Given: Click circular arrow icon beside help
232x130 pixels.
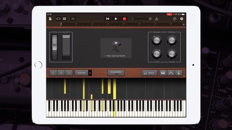Looking at the screenshot, I should point(175,19).
